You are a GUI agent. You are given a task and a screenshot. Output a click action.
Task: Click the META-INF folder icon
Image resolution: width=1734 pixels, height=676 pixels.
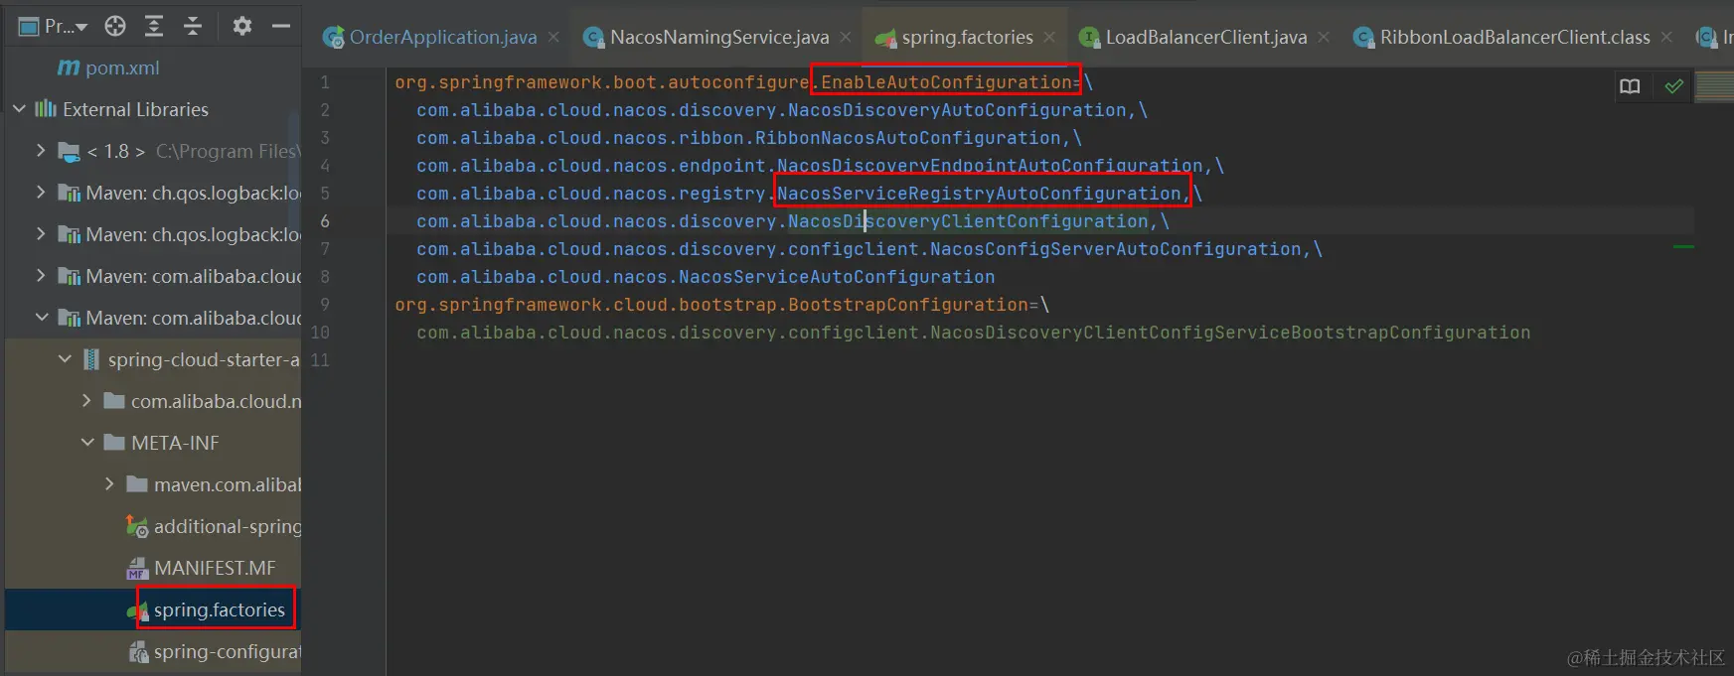[114, 443]
